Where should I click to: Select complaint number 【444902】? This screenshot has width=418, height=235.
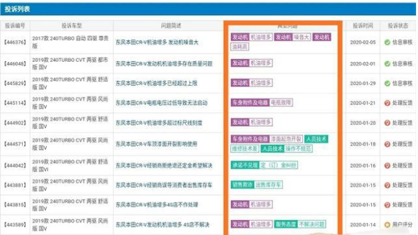(x=15, y=123)
